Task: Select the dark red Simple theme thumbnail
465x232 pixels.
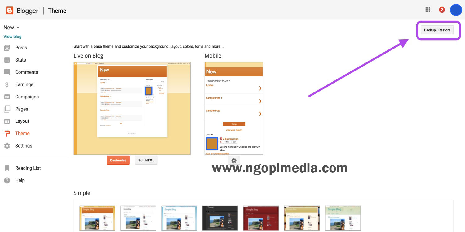Action: (x=261, y=218)
